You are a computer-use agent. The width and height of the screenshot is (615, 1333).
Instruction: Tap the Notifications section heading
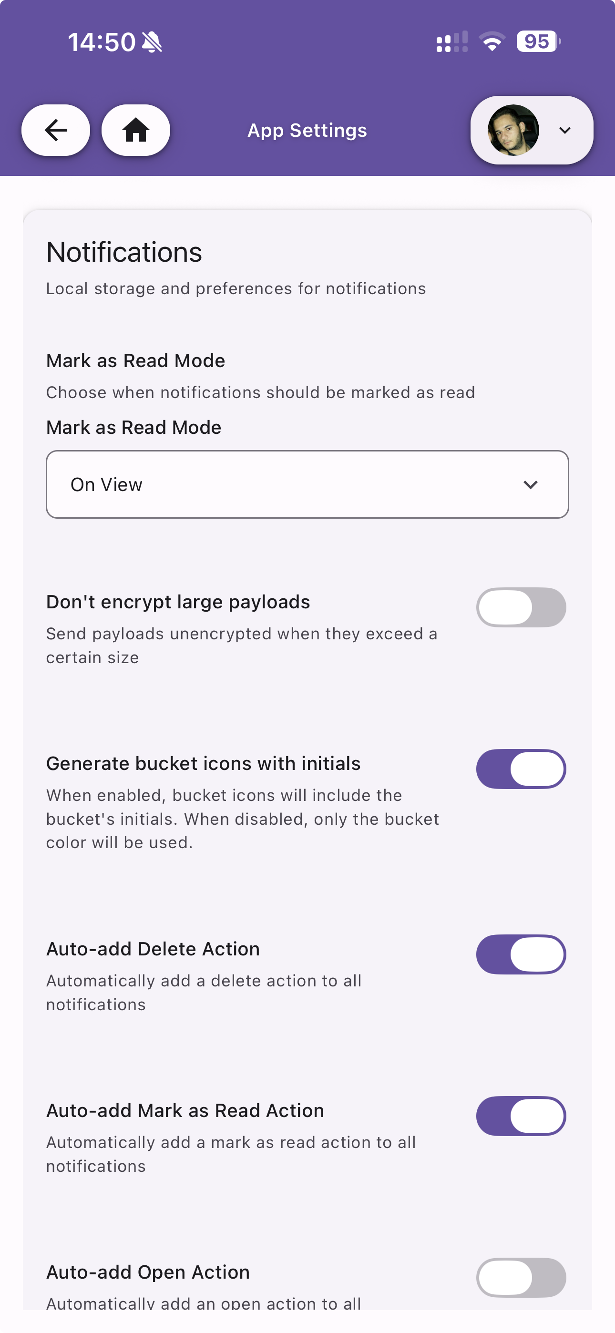click(x=124, y=252)
